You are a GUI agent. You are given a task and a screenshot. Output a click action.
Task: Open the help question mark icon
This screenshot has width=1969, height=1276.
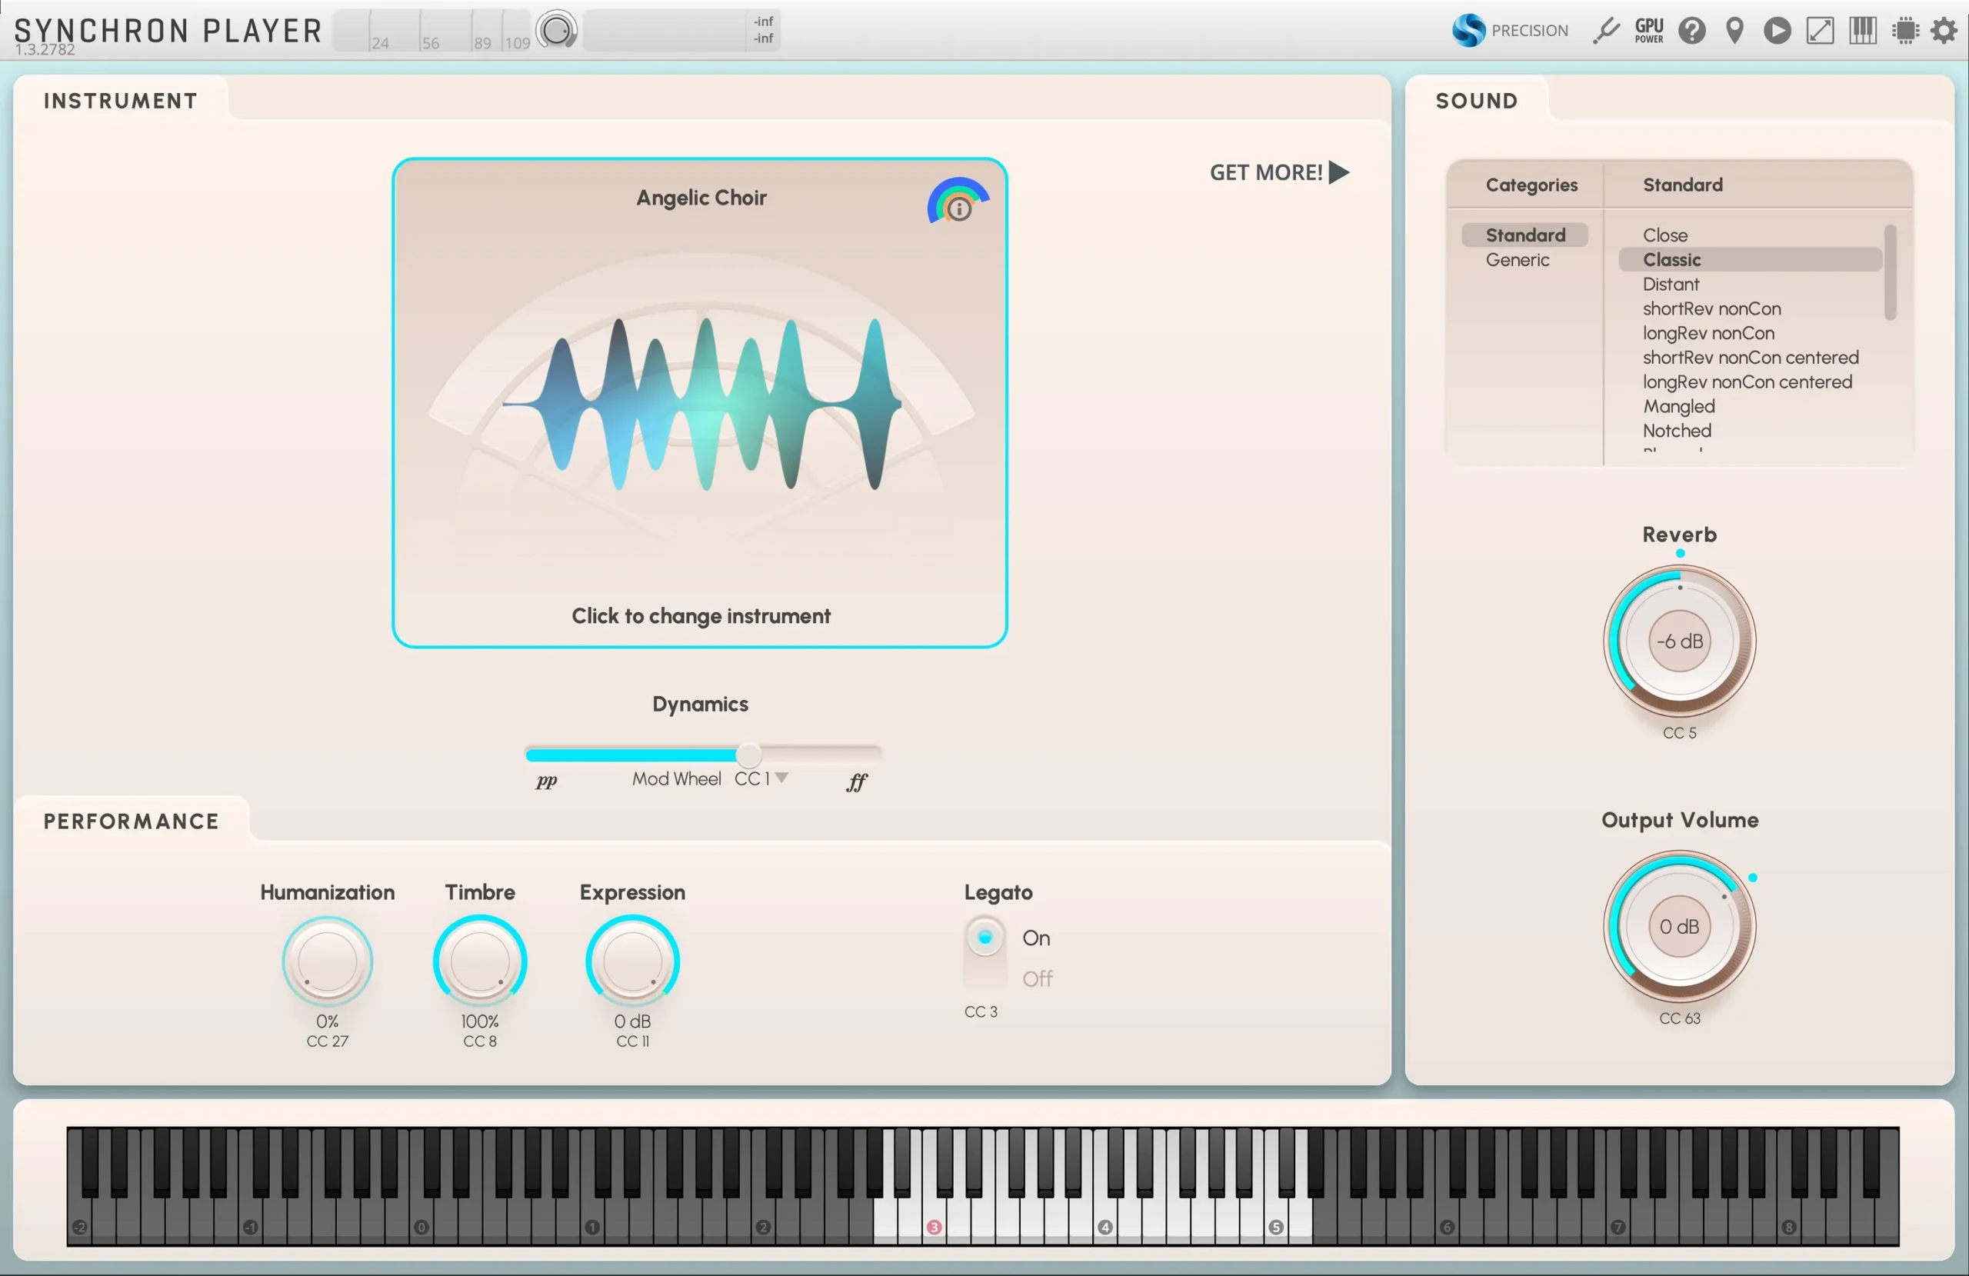tap(1692, 31)
